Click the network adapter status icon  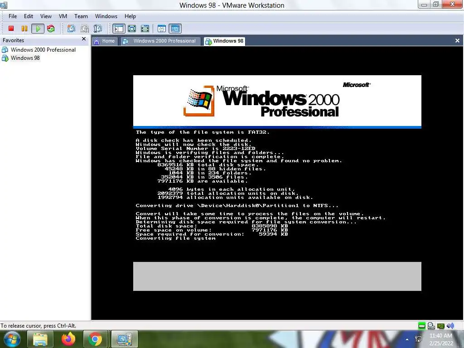click(x=440, y=326)
